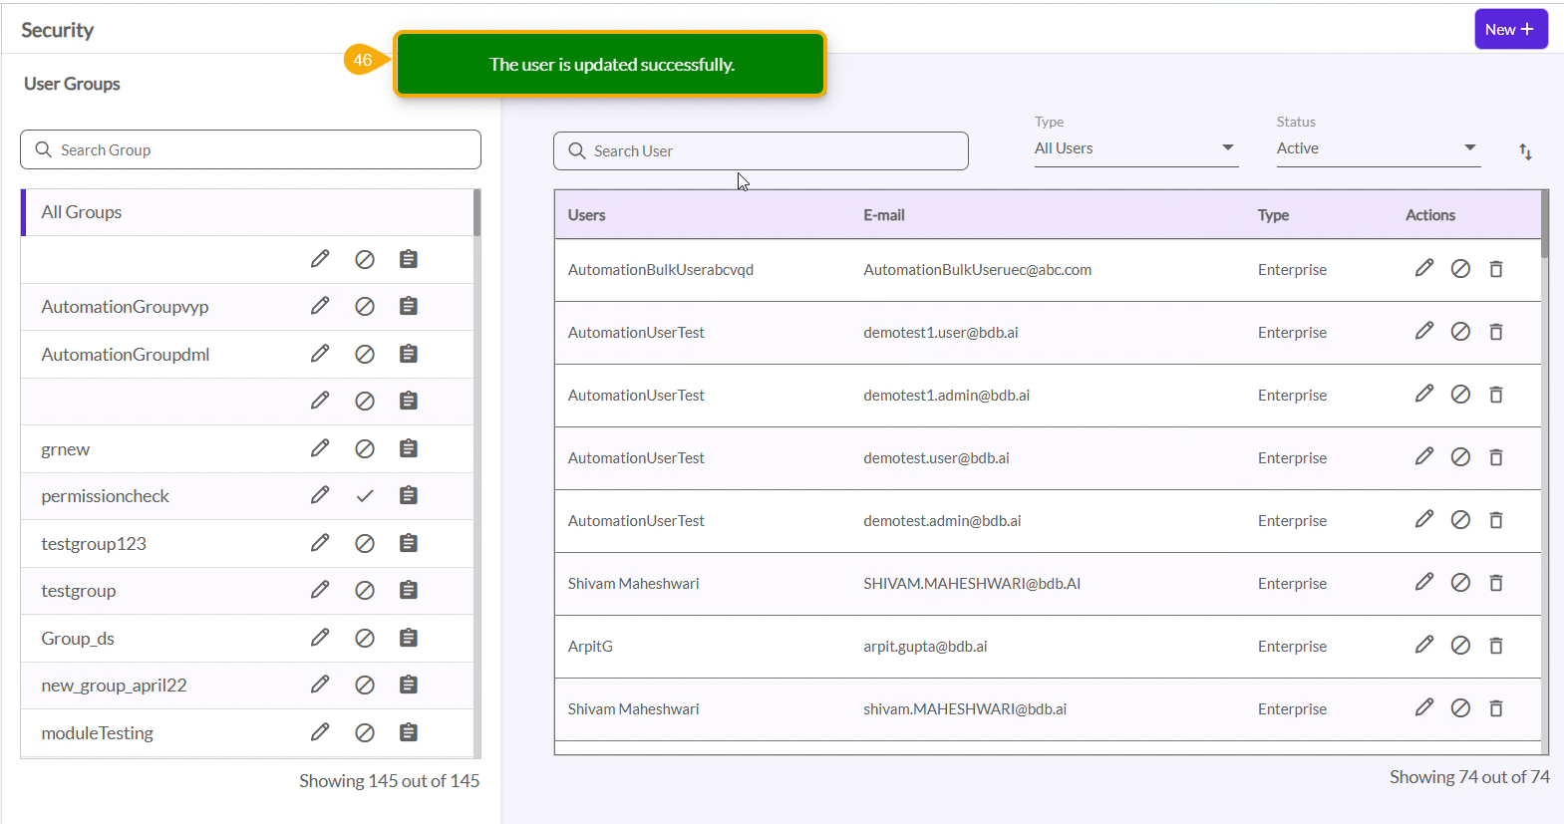Edit user ArpitG
Screen dimensions: 1564x824
(1423, 646)
